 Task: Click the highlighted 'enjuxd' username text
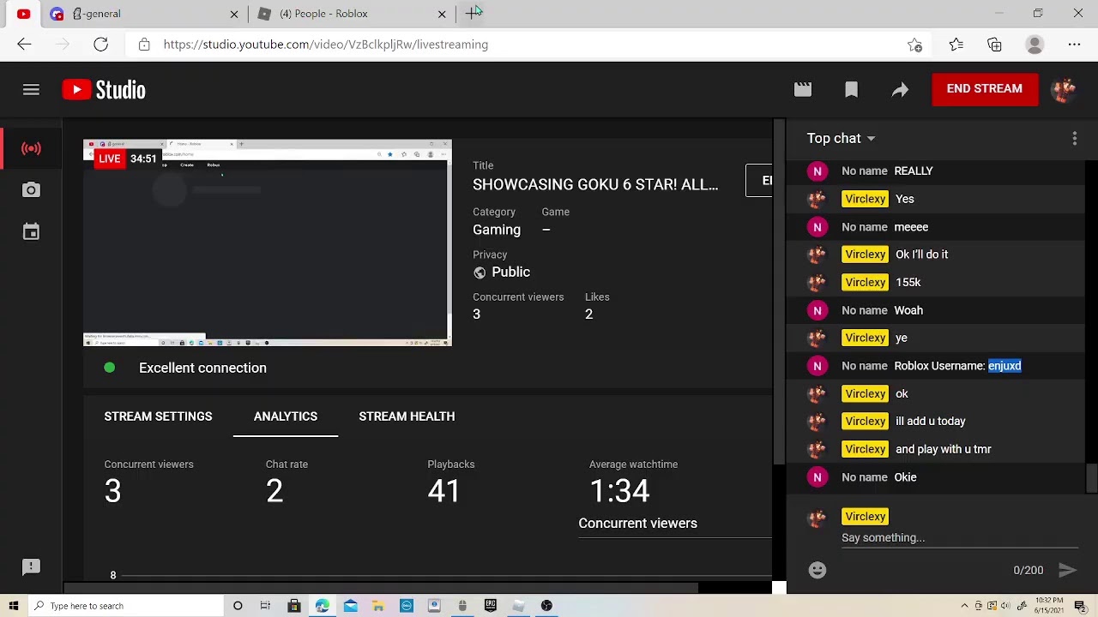[x=1004, y=366]
